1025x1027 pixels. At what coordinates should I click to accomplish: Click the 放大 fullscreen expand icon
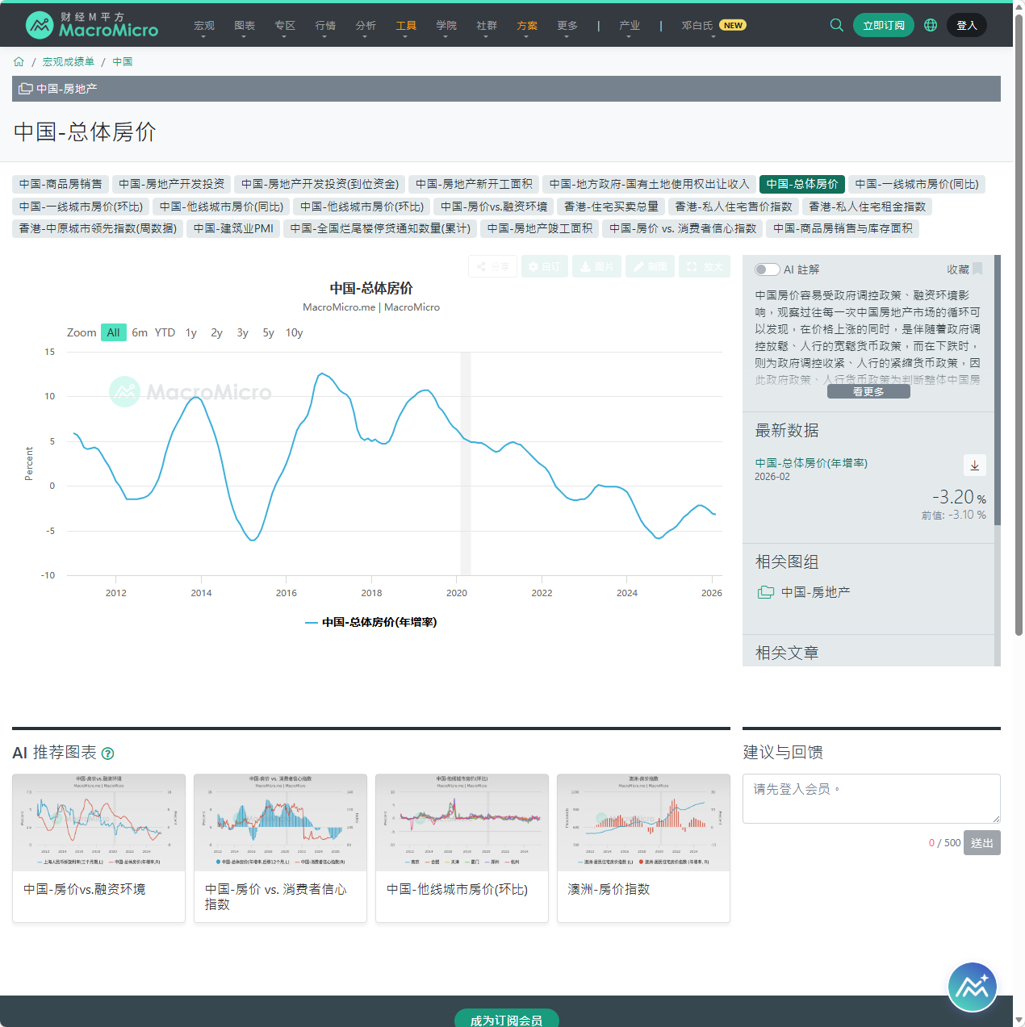click(x=704, y=266)
